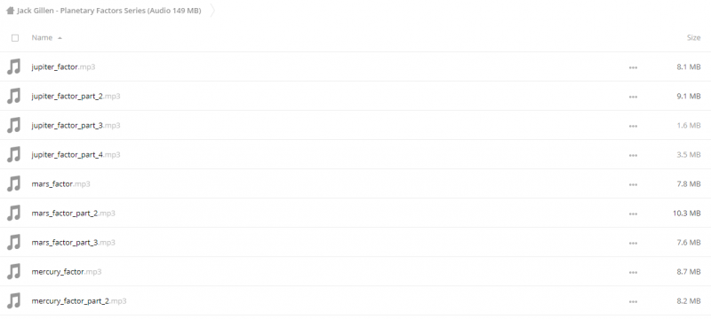The image size is (711, 319).
Task: Open jupiter_factor_part_3.mp3 file
Action: 76,125
